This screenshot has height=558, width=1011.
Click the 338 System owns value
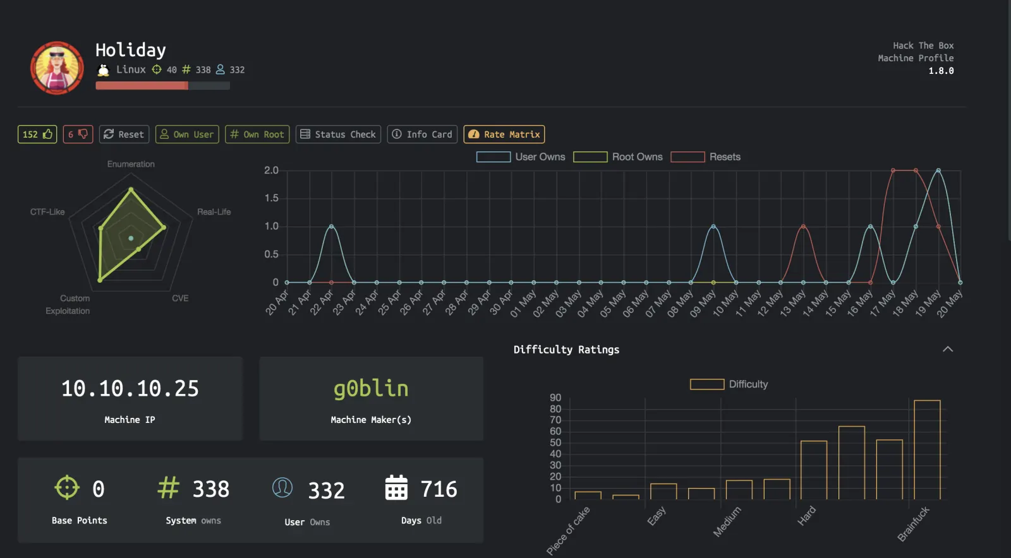tap(211, 489)
